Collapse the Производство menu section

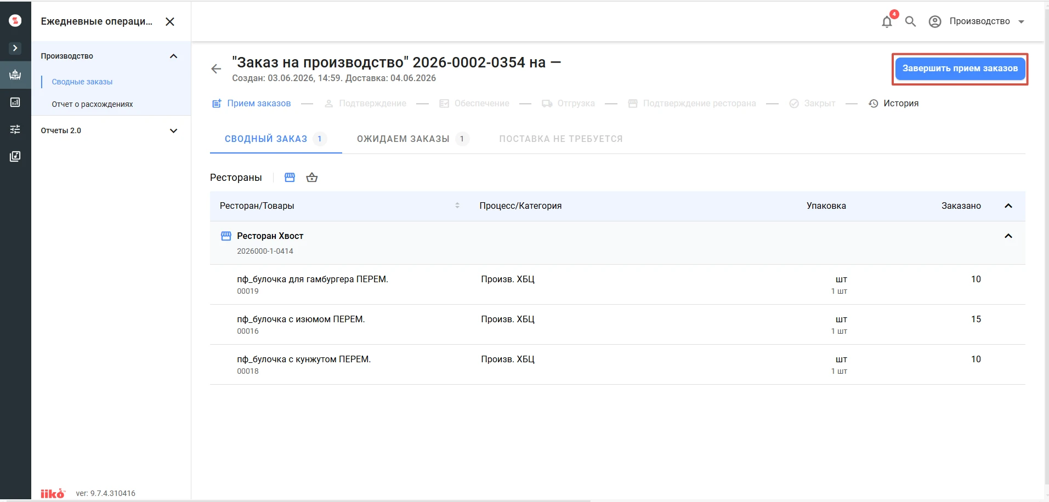173,56
